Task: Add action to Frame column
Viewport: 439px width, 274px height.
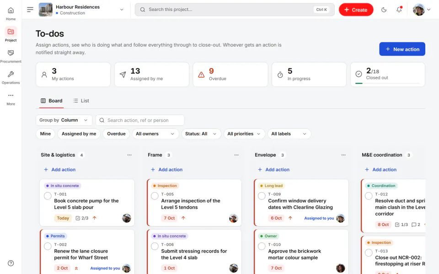Action: [166, 169]
